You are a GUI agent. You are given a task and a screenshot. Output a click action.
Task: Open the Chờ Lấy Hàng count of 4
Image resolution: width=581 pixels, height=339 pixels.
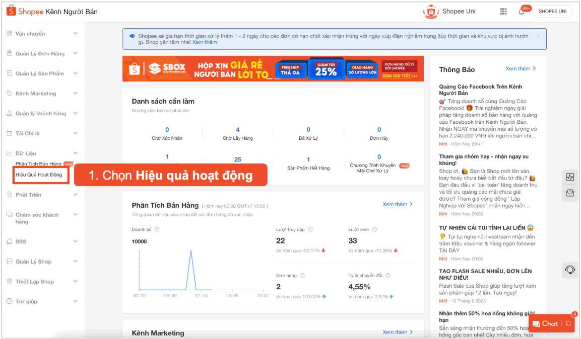(238, 130)
